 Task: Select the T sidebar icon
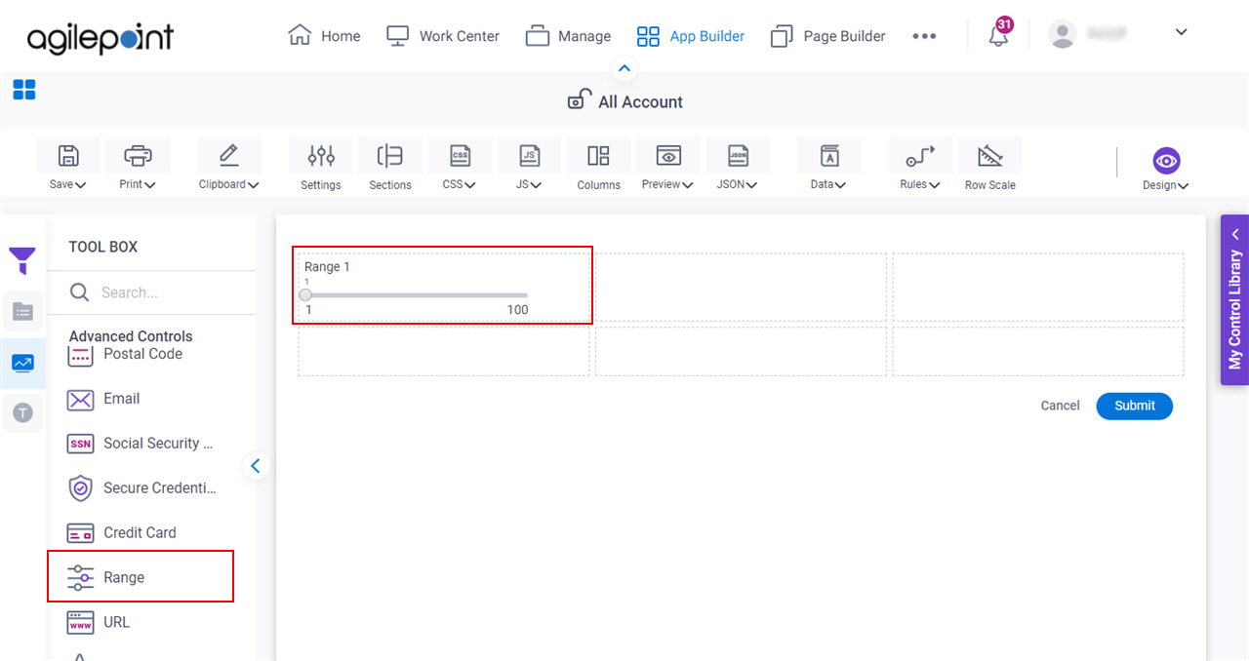22,412
